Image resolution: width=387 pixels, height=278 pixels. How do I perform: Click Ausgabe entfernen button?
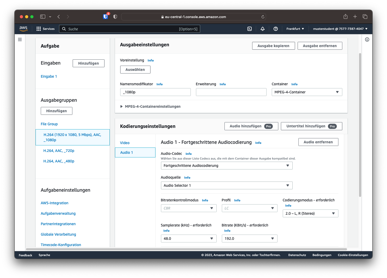point(320,46)
